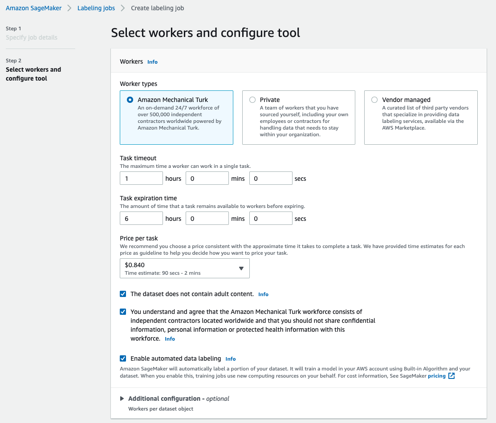The width and height of the screenshot is (496, 423).
Task: Open the Info link next to Workers
Action: click(152, 62)
